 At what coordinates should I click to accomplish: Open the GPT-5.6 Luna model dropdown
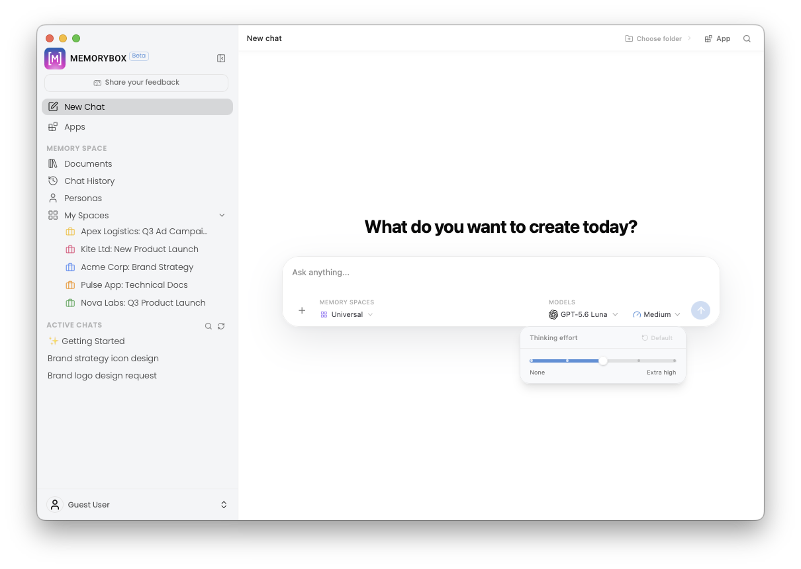pos(584,314)
